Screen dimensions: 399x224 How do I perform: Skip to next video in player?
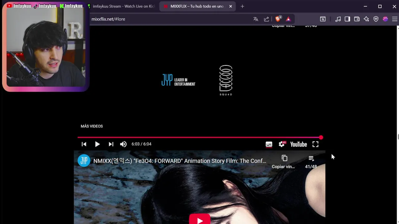pyautogui.click(x=111, y=144)
